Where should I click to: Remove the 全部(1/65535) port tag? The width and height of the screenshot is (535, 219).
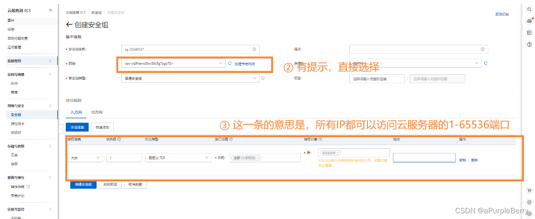(x=258, y=158)
